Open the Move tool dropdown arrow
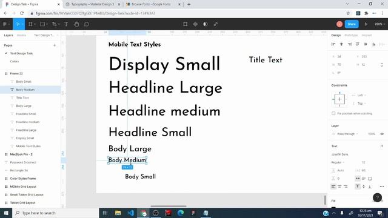388x218 pixels. (22, 24)
